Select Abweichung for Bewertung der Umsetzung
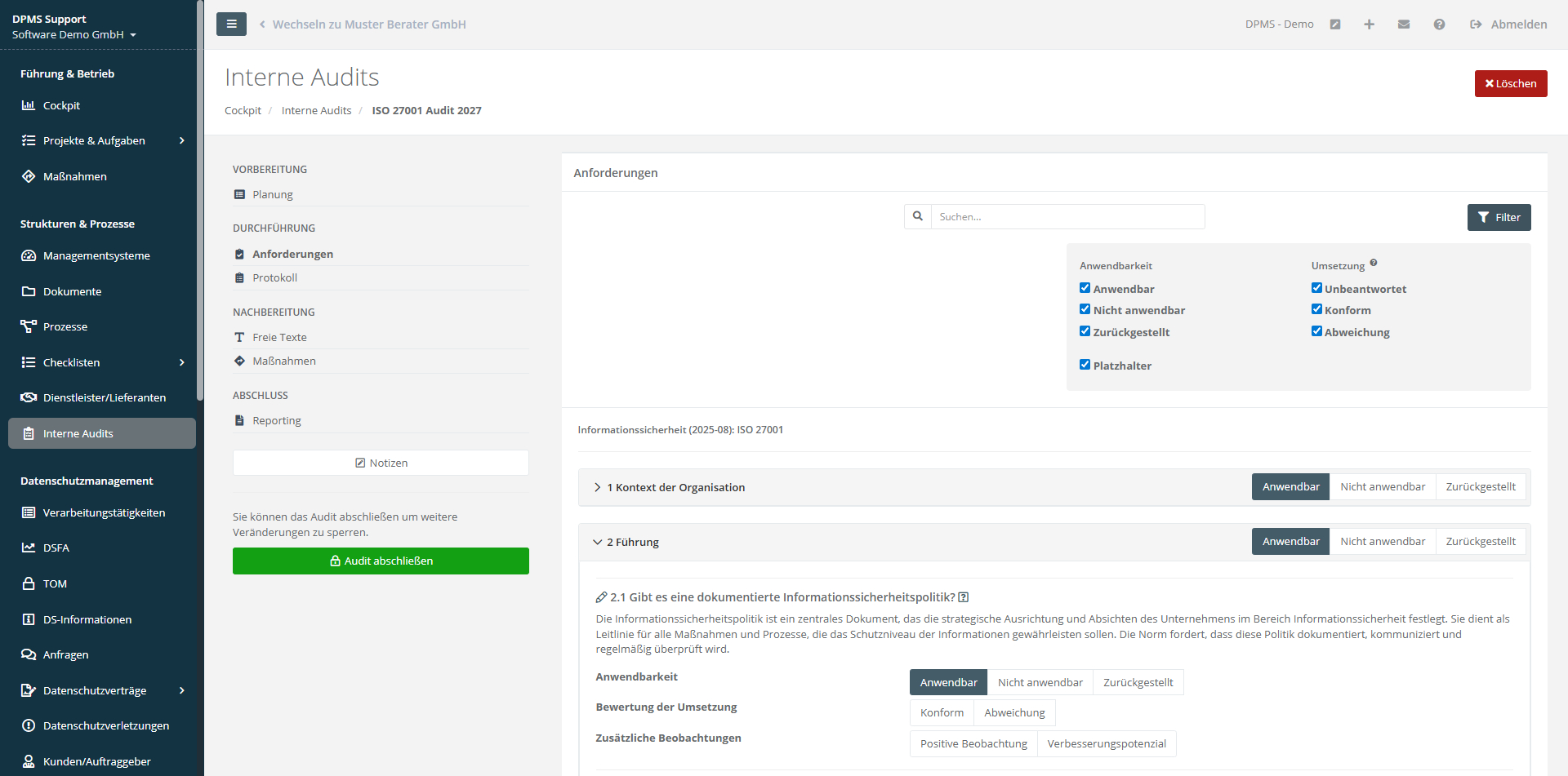 (x=1014, y=713)
